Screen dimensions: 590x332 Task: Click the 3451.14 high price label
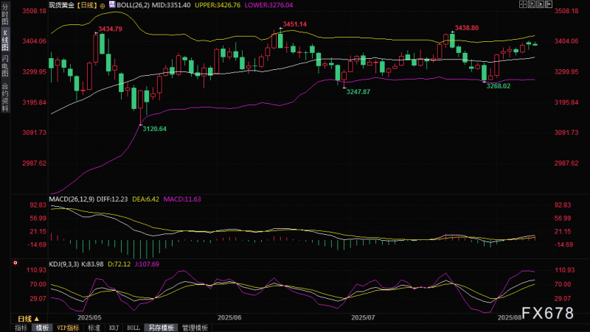[x=294, y=24]
